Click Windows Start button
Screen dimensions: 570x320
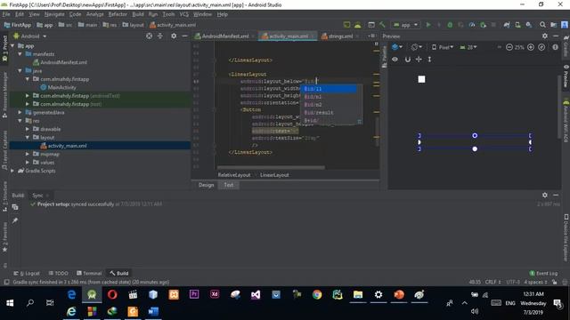coord(10,302)
